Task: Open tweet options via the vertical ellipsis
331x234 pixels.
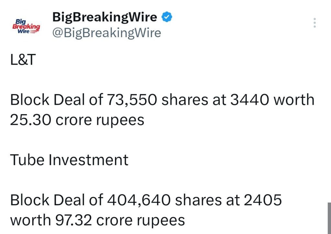Action: pos(315,23)
